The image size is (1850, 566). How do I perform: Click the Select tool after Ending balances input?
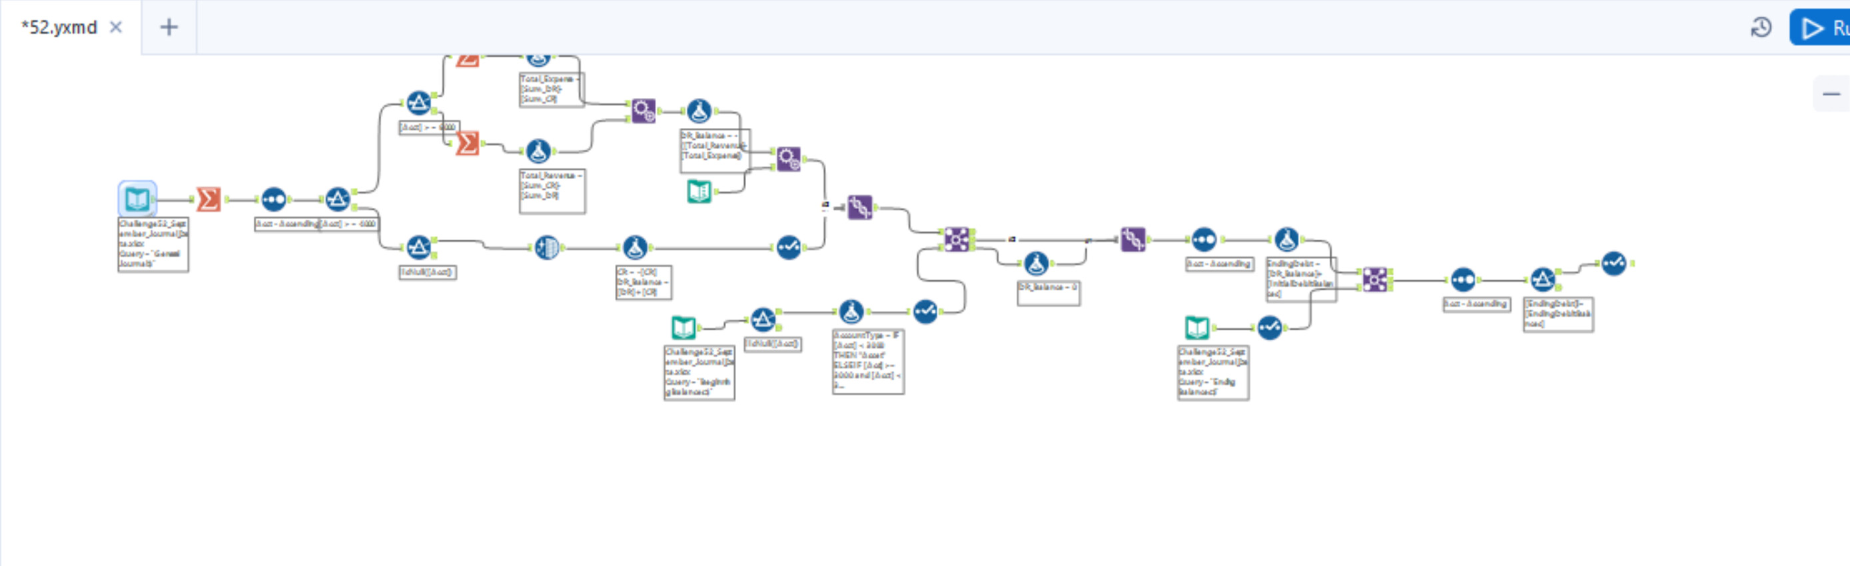[1270, 328]
